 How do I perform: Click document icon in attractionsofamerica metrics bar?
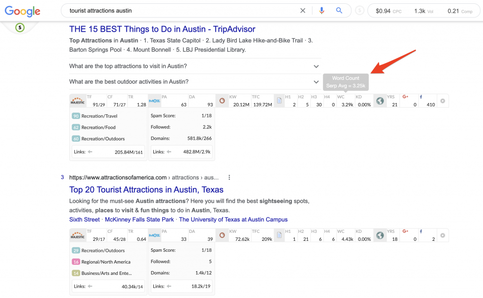point(279,235)
